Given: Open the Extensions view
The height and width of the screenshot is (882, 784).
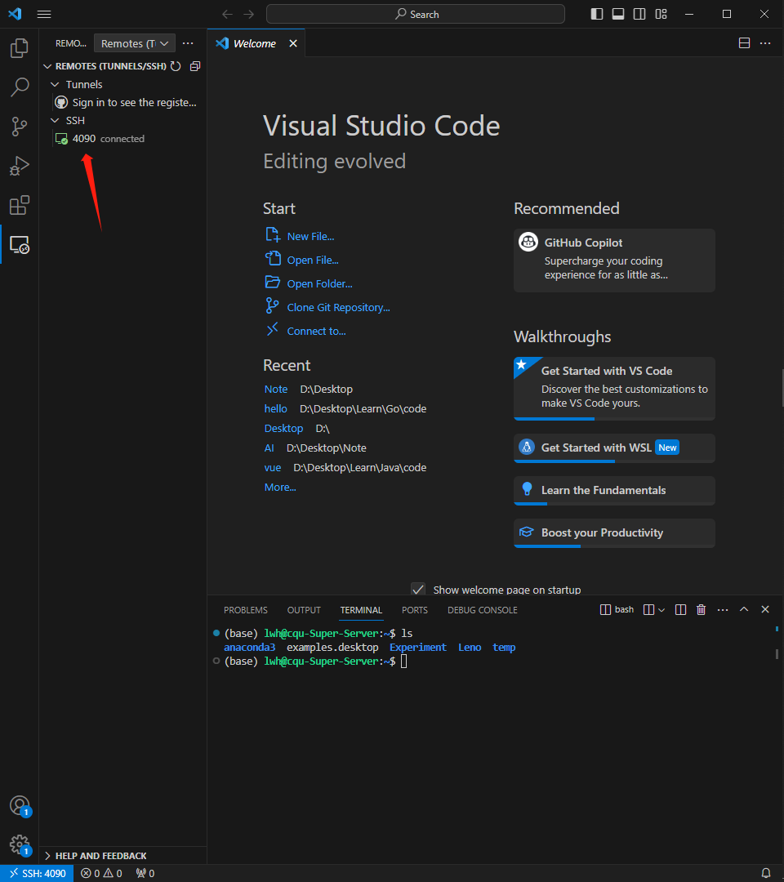Looking at the screenshot, I should 19,205.
